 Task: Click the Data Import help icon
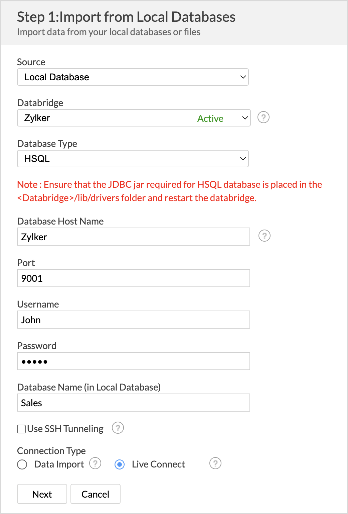pyautogui.click(x=95, y=464)
